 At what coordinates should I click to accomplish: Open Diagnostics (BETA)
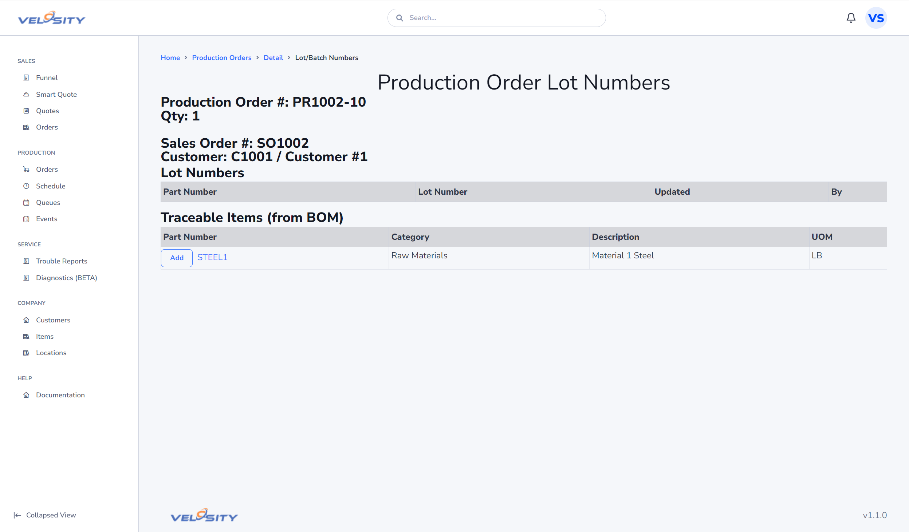(67, 278)
